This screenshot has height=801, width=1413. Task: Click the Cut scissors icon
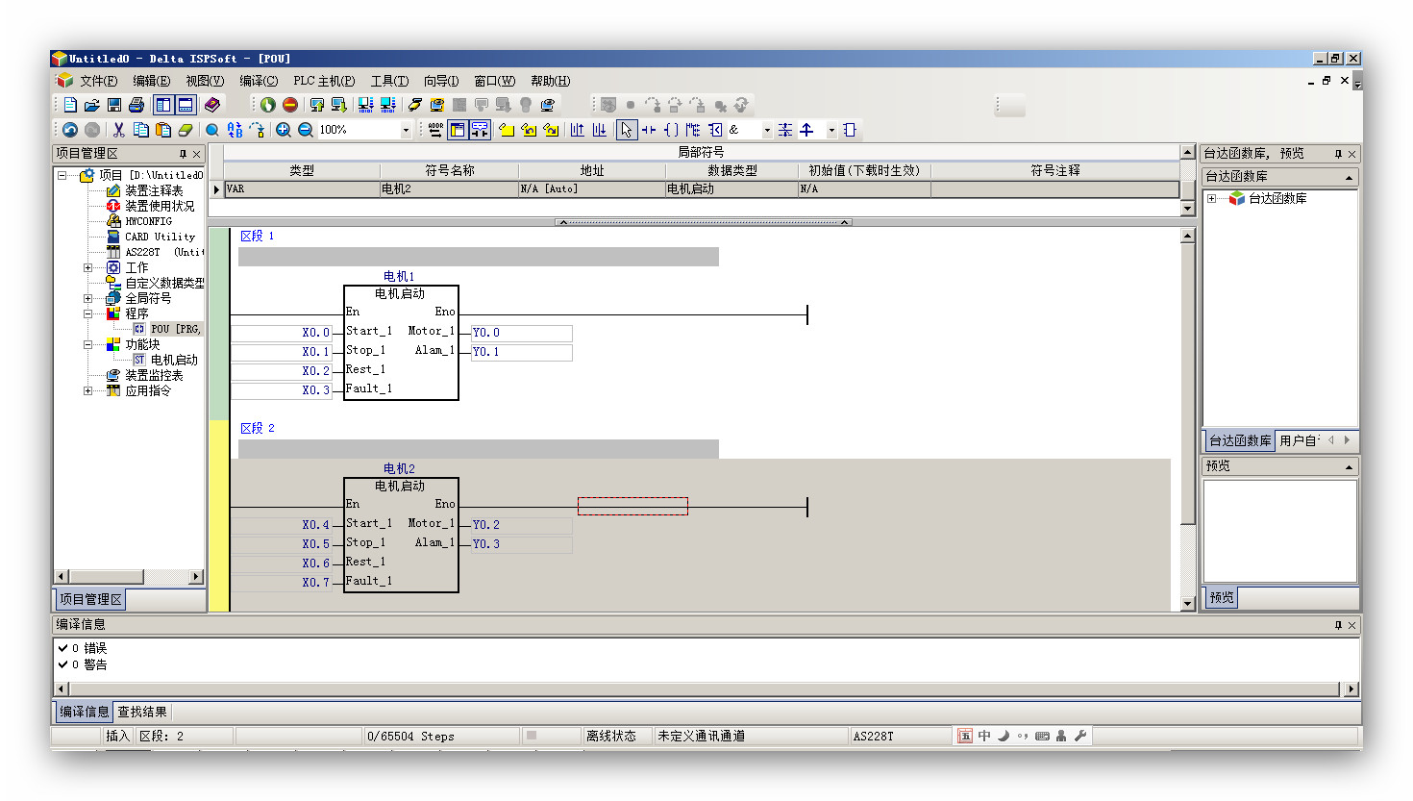[x=118, y=130]
